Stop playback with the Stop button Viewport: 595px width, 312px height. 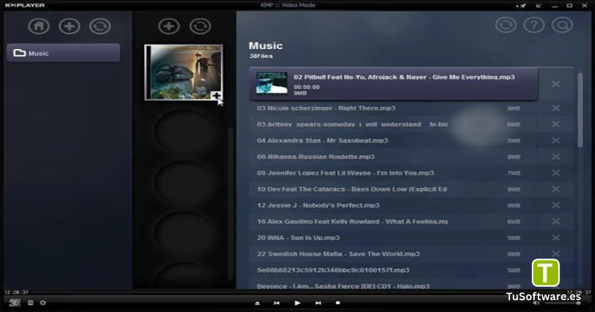click(338, 303)
